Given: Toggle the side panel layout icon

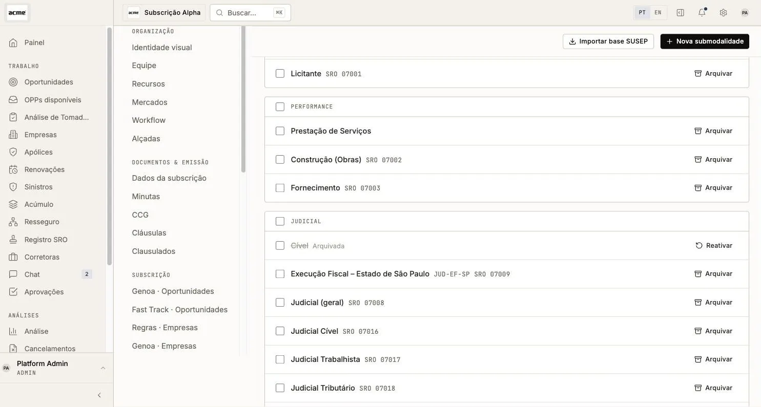Looking at the screenshot, I should tap(681, 13).
